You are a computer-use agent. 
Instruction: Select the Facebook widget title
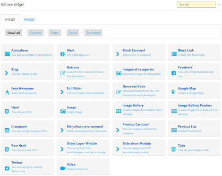click(x=185, y=67)
